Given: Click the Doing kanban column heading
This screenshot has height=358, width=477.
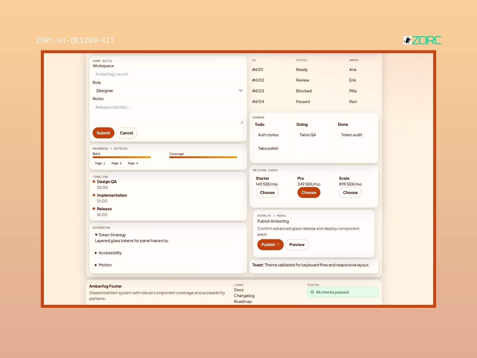Looking at the screenshot, I should [302, 124].
